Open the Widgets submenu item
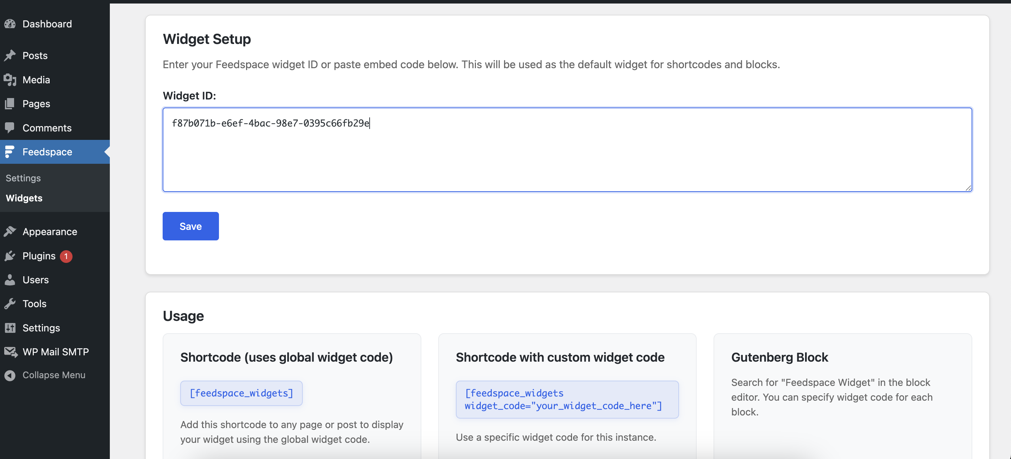The image size is (1011, 459). (24, 198)
